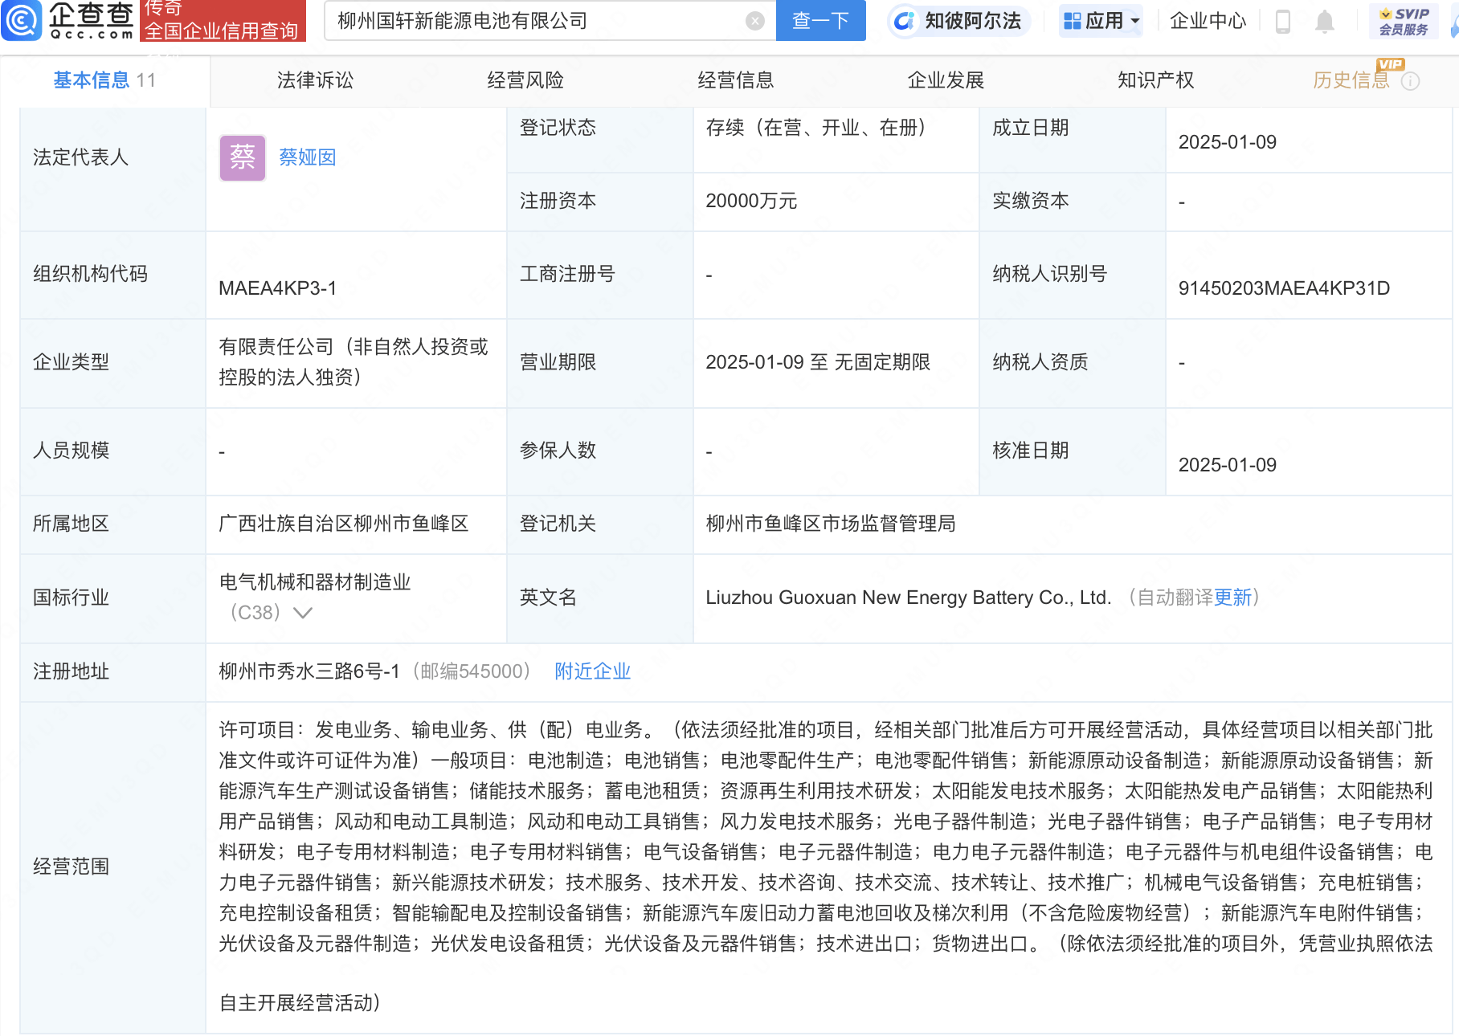Image resolution: width=1459 pixels, height=1036 pixels.
Task: Switch to 历史信息 VIP tab
Action: pos(1351,80)
